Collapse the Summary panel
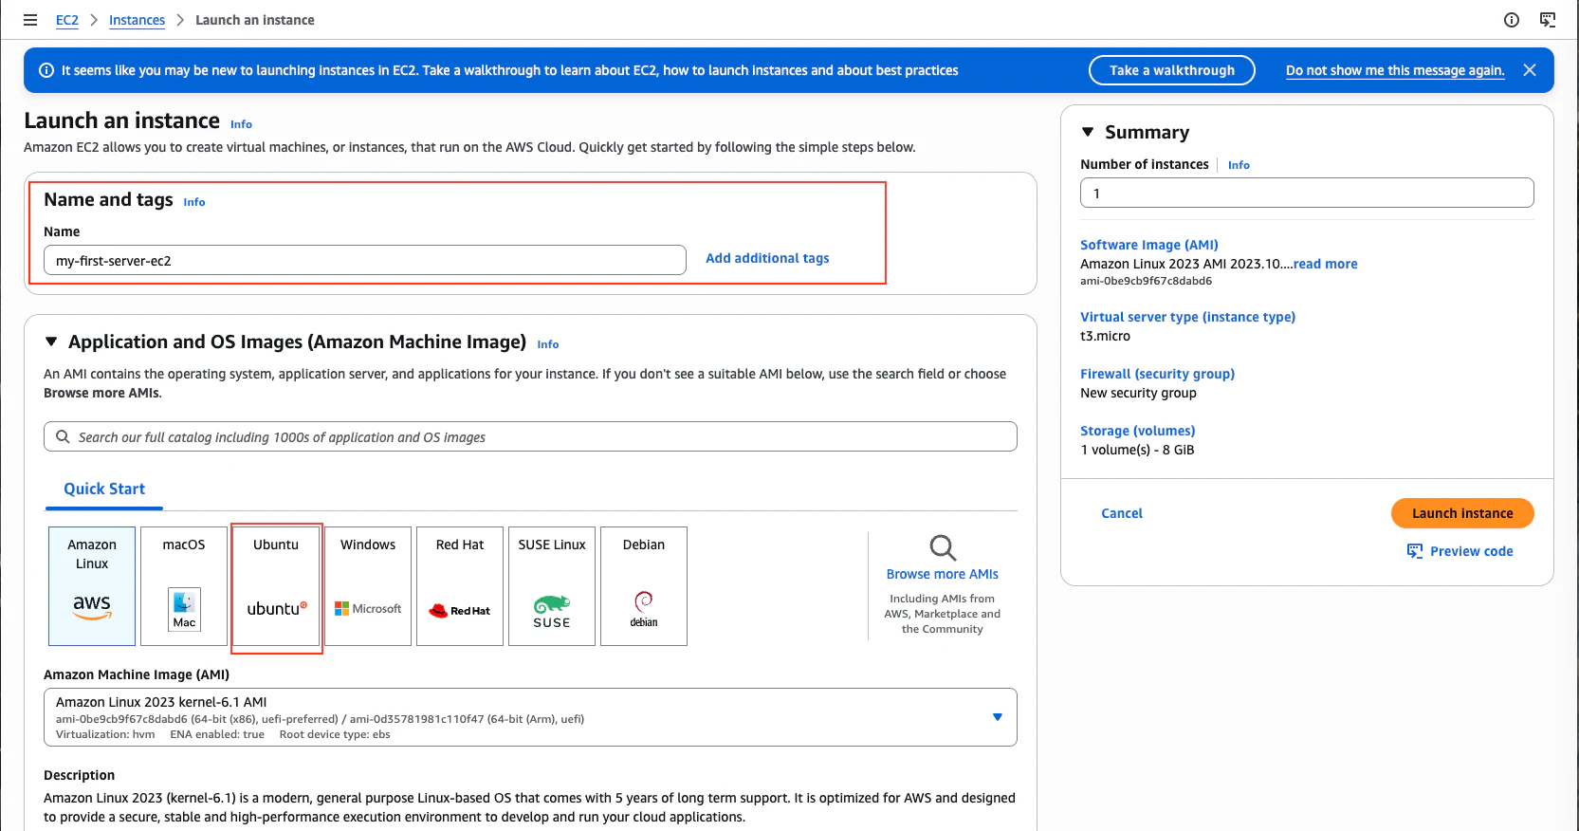The width and height of the screenshot is (1579, 831). [x=1088, y=132]
